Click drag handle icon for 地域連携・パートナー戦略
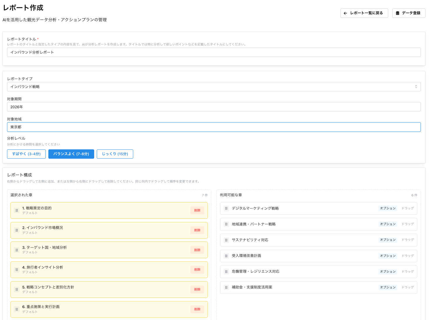 226,224
